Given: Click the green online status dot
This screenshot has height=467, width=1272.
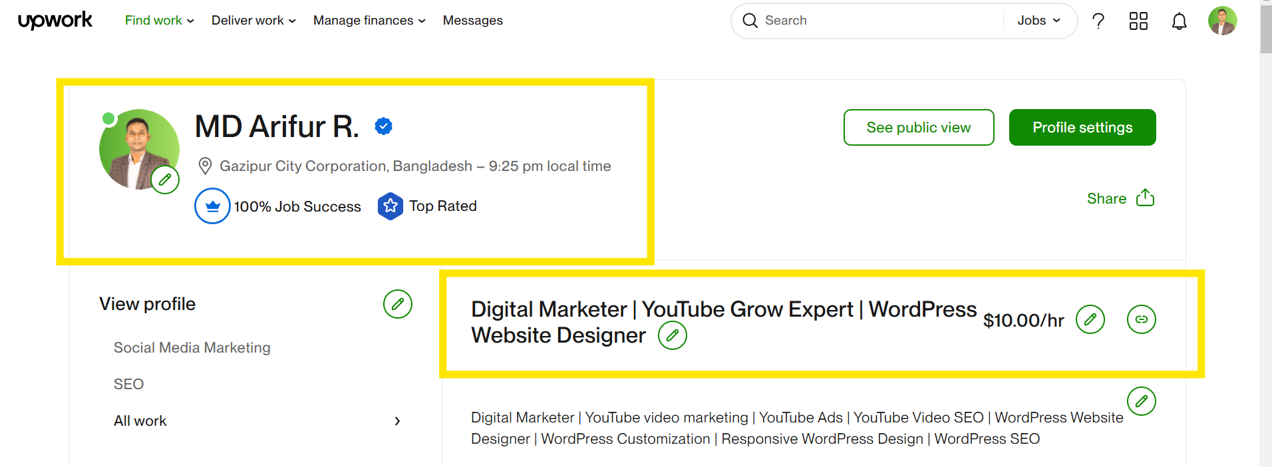Looking at the screenshot, I should click(x=108, y=119).
